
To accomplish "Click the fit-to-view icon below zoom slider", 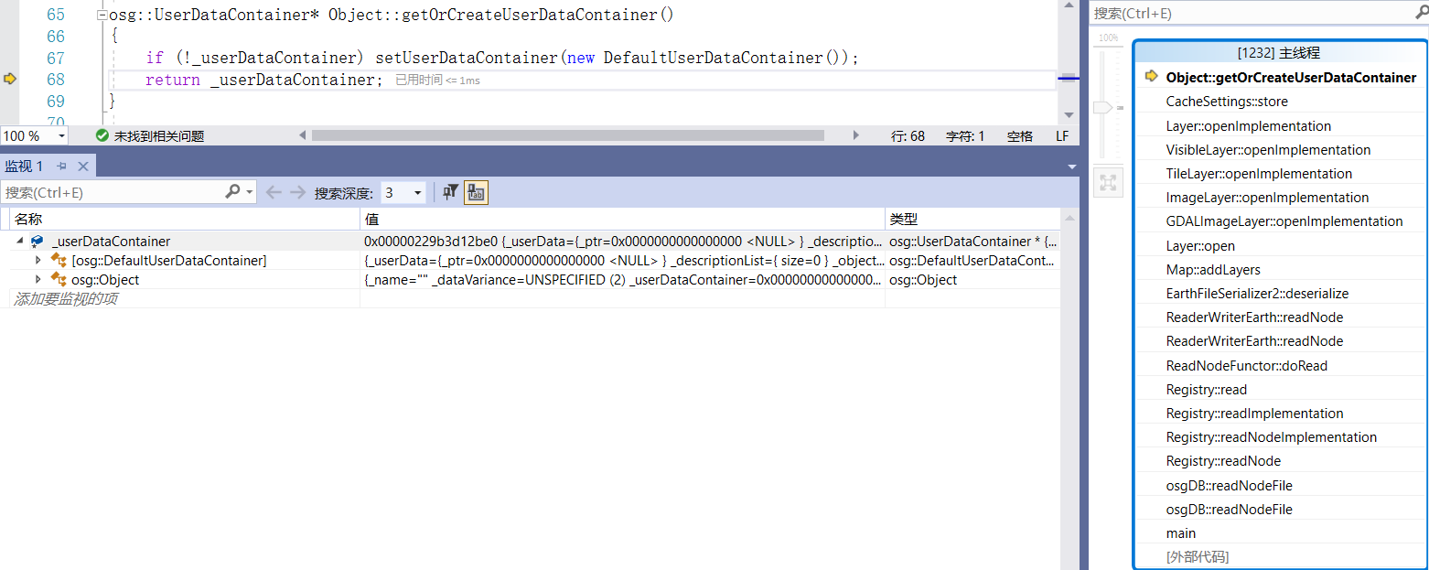I will (1108, 182).
